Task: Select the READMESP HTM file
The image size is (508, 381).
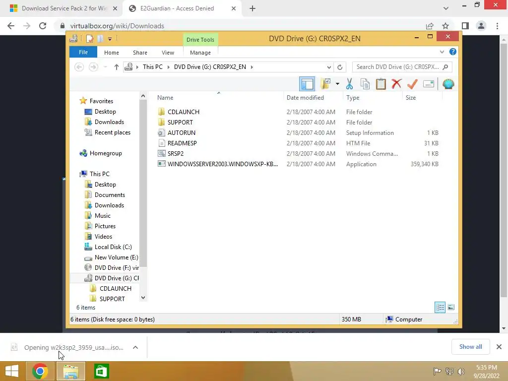Action: (x=182, y=143)
